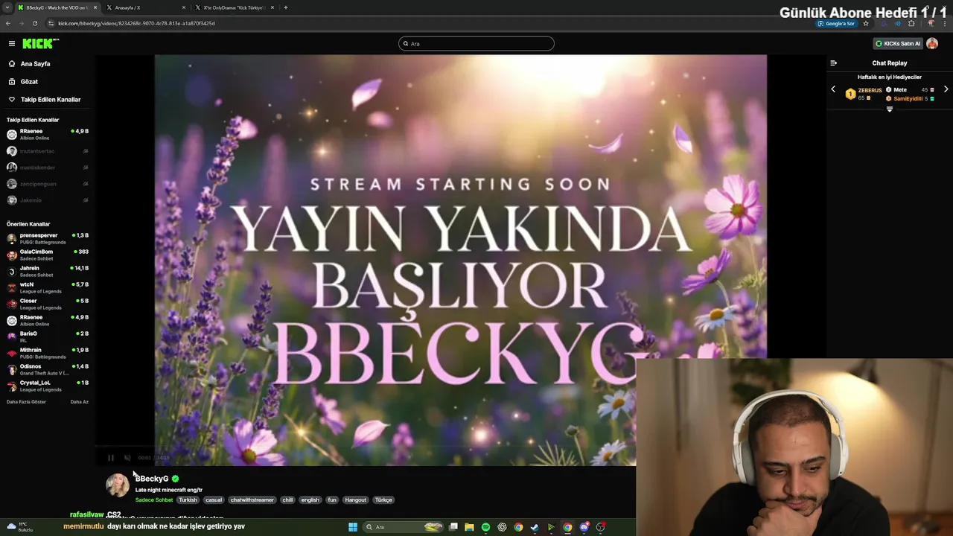Open mutantsertac offline channel

(x=48, y=151)
